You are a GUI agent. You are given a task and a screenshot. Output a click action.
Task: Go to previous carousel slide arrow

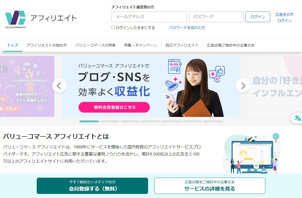tap(59, 86)
